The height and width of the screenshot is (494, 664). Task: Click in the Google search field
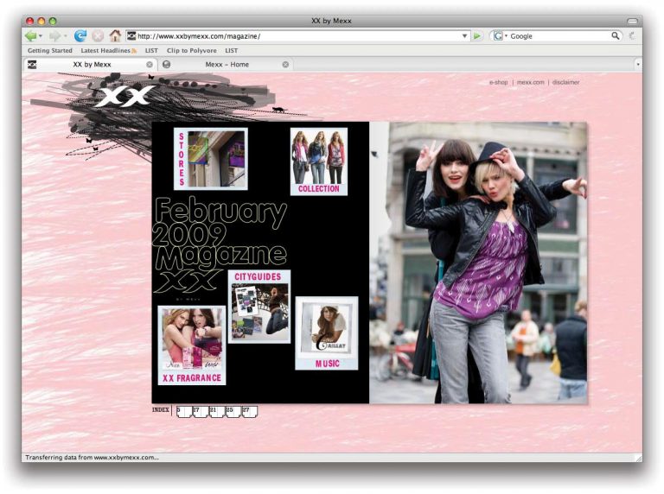click(558, 36)
